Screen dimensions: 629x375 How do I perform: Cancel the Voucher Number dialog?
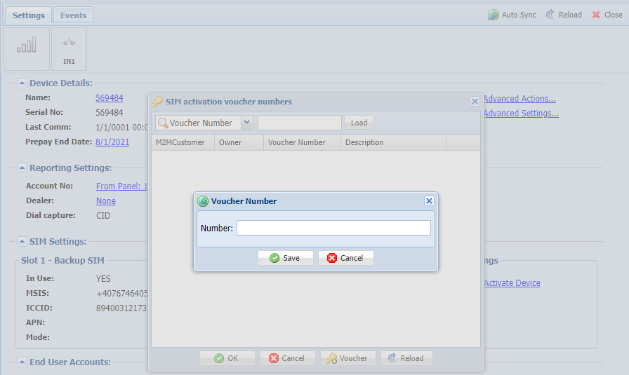[346, 258]
